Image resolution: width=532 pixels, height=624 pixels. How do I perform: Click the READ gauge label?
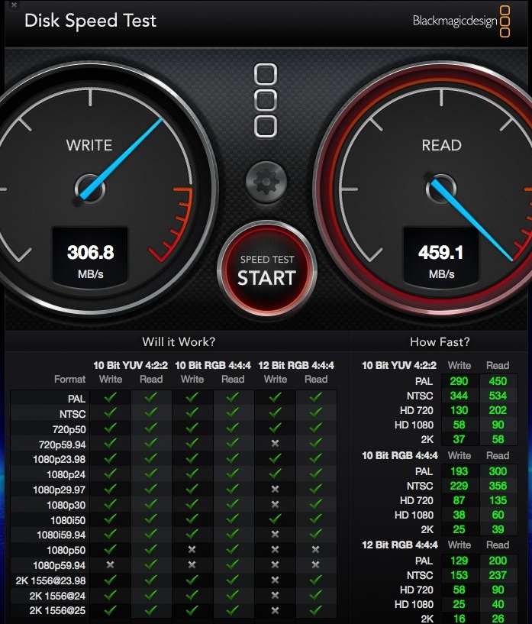(x=441, y=145)
